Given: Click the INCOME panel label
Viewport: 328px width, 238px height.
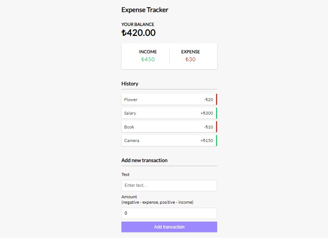Looking at the screenshot, I should (x=148, y=51).
